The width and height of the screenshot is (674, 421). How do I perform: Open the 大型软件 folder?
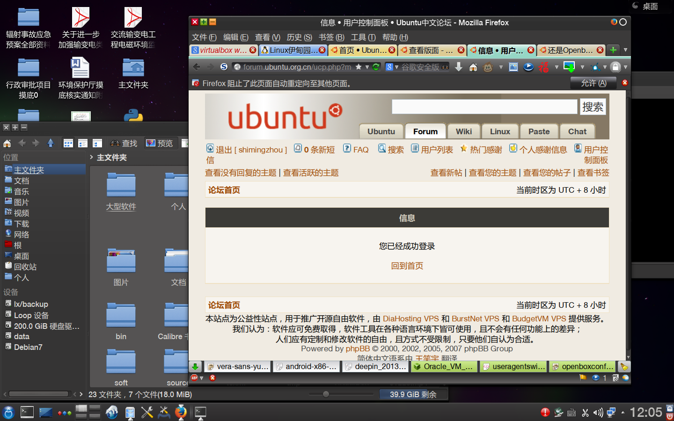pos(121,192)
